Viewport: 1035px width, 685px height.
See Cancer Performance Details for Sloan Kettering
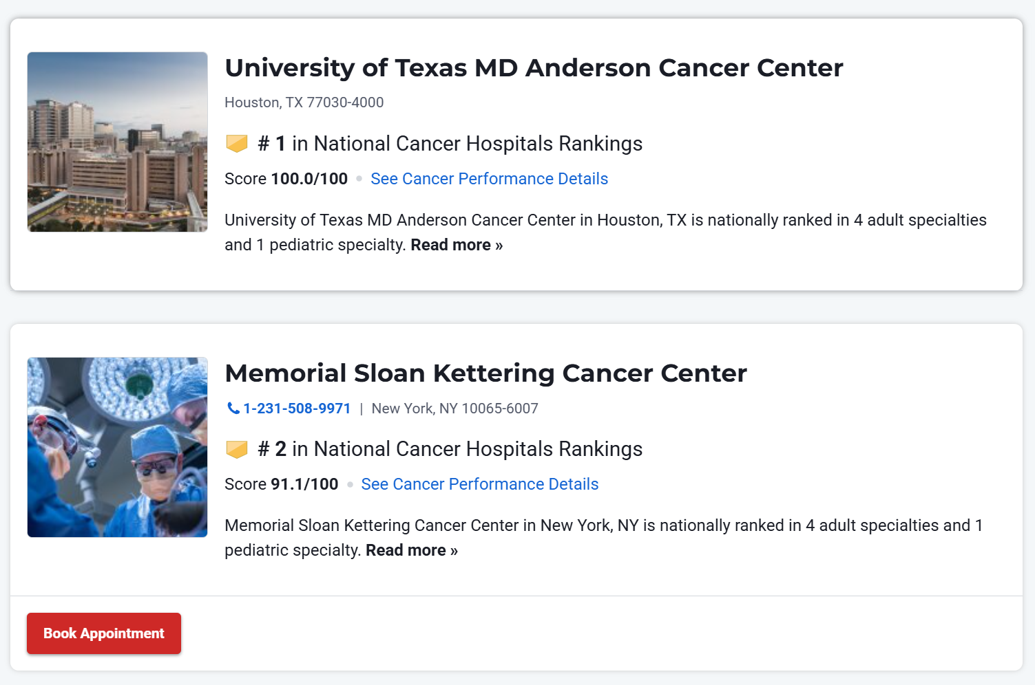point(480,484)
